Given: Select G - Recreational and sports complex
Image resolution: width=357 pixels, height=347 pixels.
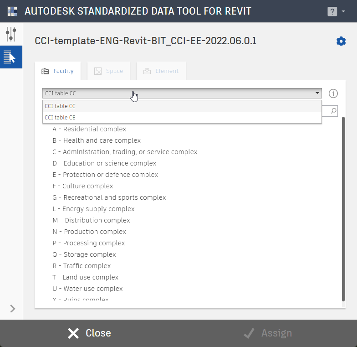Looking at the screenshot, I should pyautogui.click(x=109, y=197).
